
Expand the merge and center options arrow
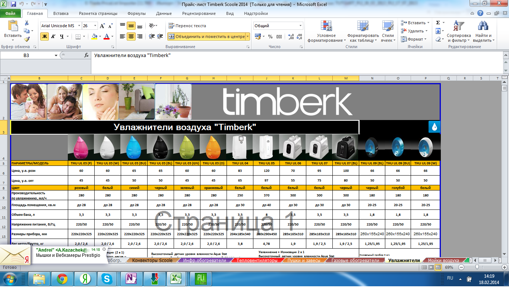[247, 37]
